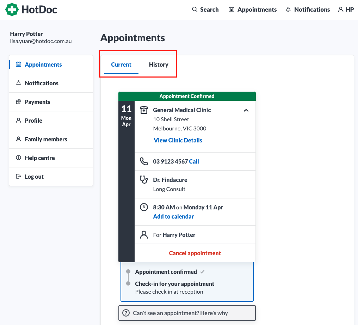Click View Clinic Details link

pyautogui.click(x=178, y=140)
